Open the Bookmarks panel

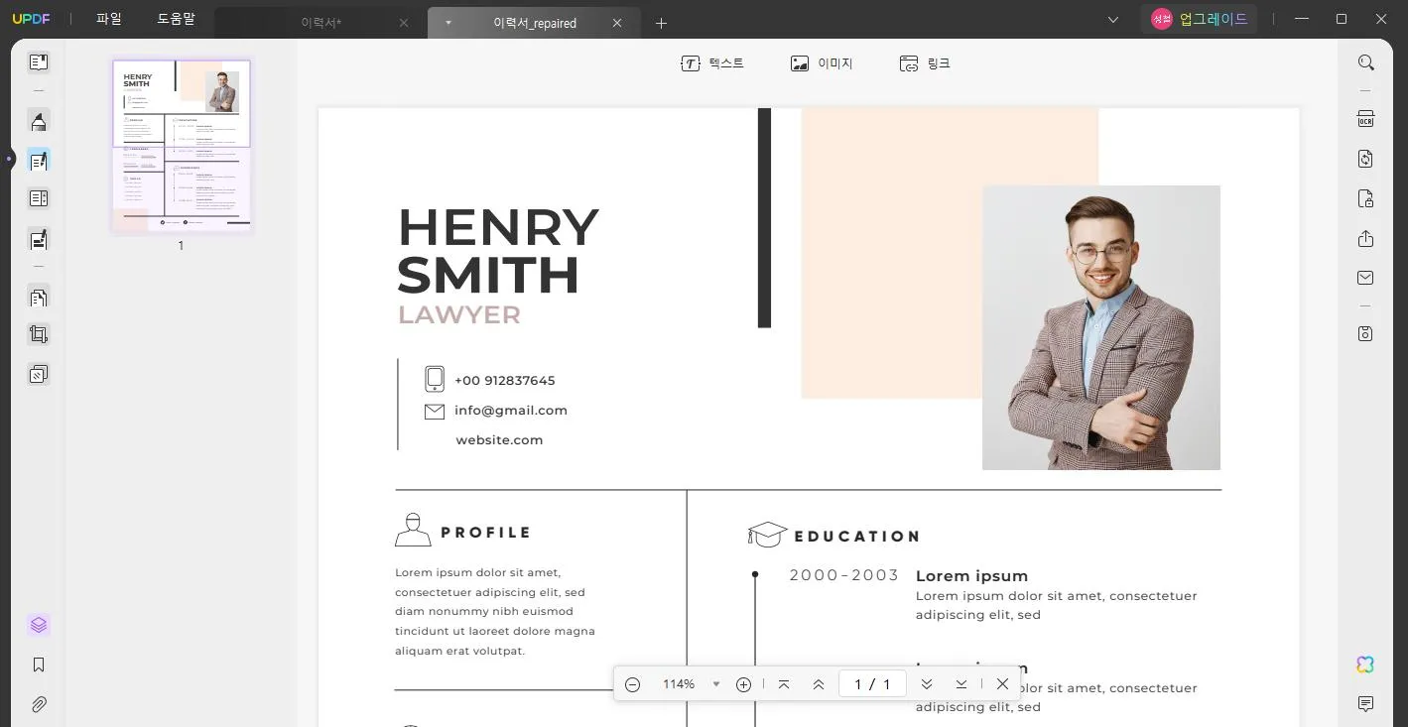click(x=39, y=665)
